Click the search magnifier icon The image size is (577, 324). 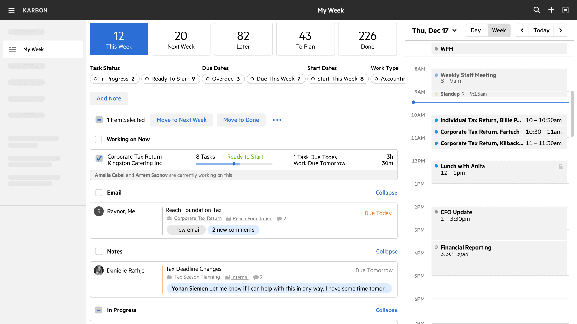pos(537,10)
